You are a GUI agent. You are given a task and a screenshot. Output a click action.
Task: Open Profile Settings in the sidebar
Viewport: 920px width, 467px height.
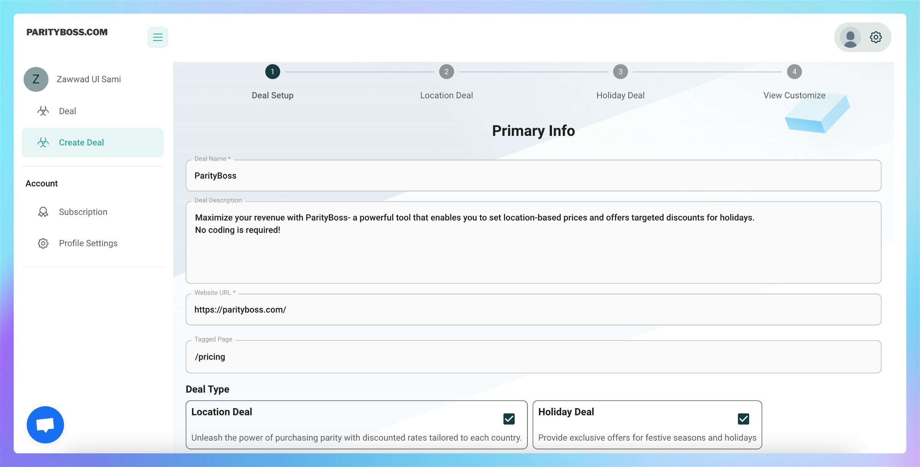(x=92, y=243)
